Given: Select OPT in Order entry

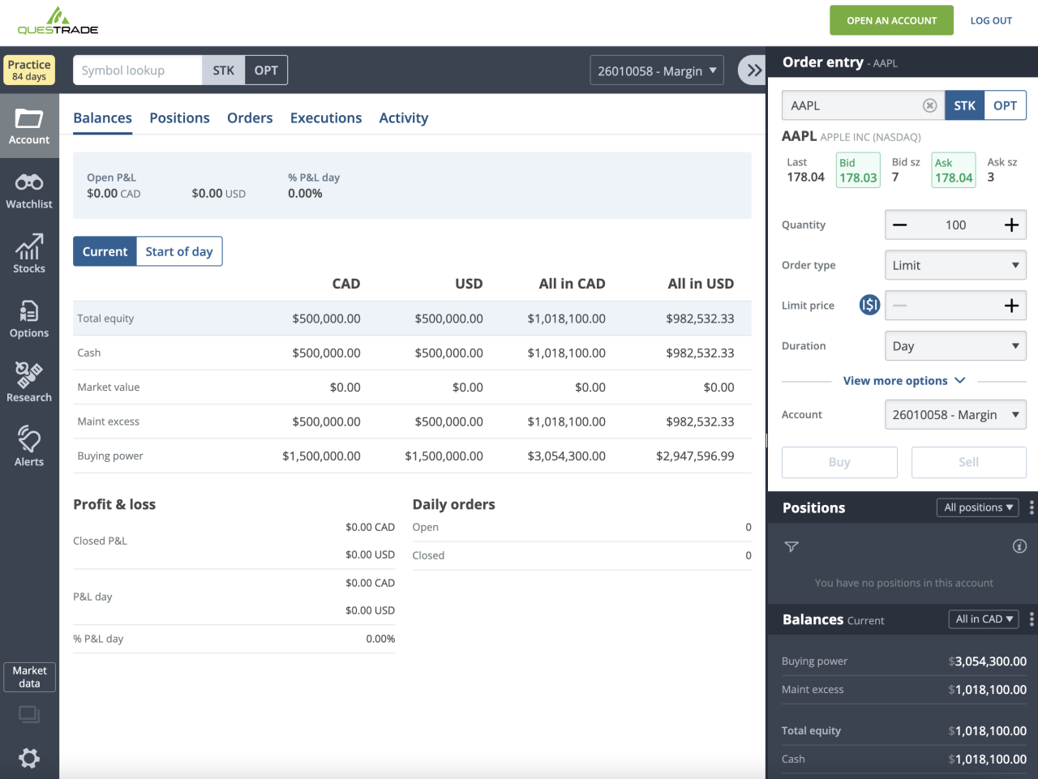Looking at the screenshot, I should pos(1005,105).
